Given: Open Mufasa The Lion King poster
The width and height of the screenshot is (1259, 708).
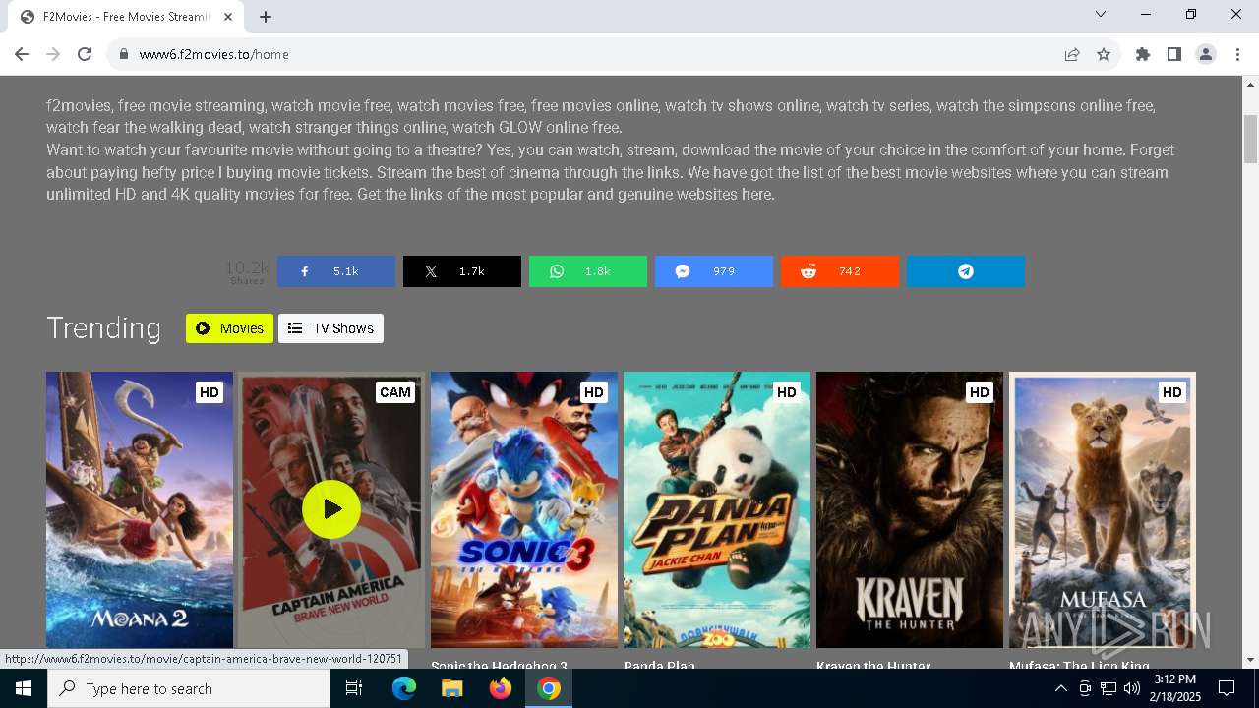Looking at the screenshot, I should point(1103,509).
